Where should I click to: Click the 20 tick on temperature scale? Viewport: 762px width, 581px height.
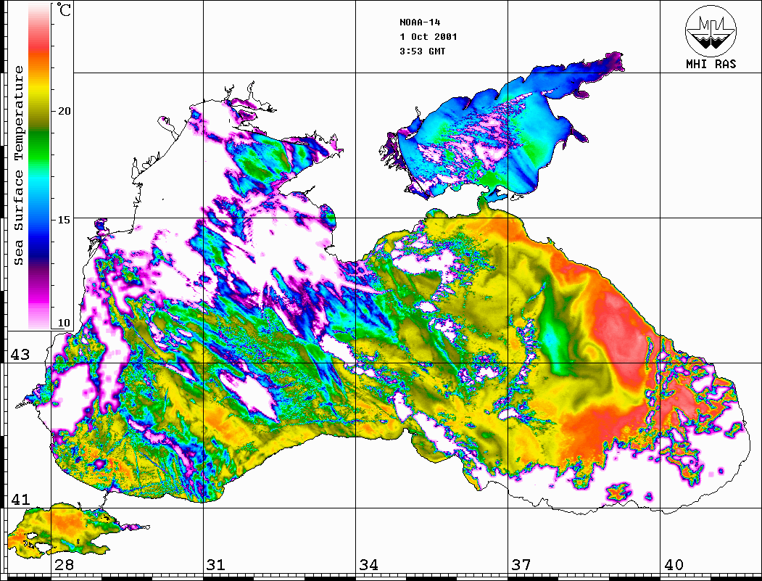pos(64,111)
